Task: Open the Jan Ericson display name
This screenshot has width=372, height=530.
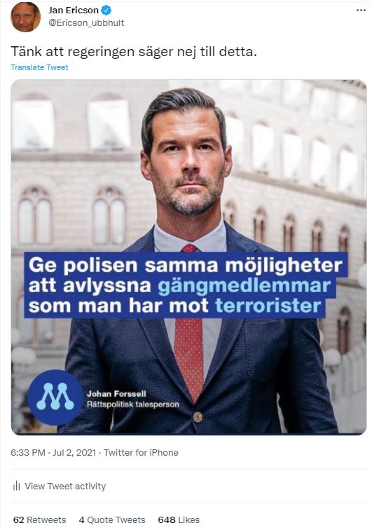Action: pyautogui.click(x=74, y=11)
